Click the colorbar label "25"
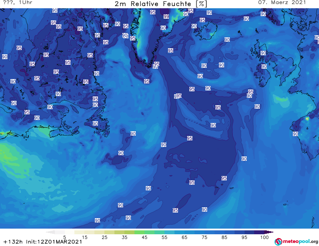Image resolution: width=319 pixels, height=246 pixels. (x=104, y=237)
